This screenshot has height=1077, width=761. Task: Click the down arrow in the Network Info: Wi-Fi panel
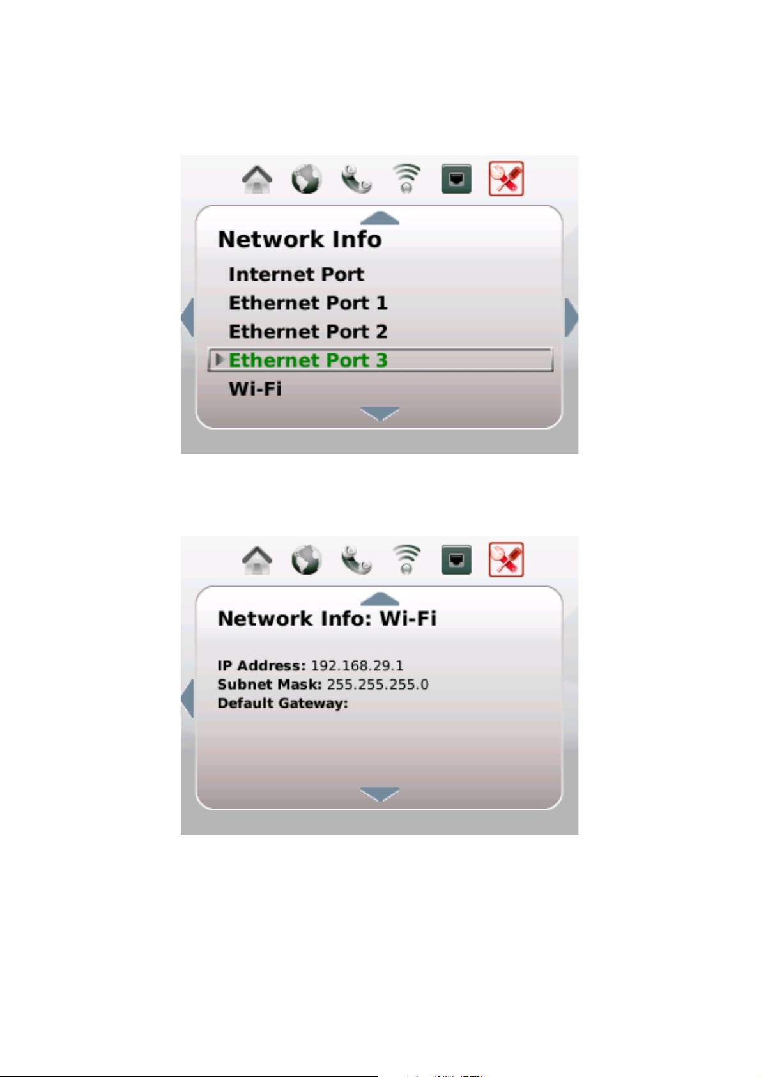point(380,795)
